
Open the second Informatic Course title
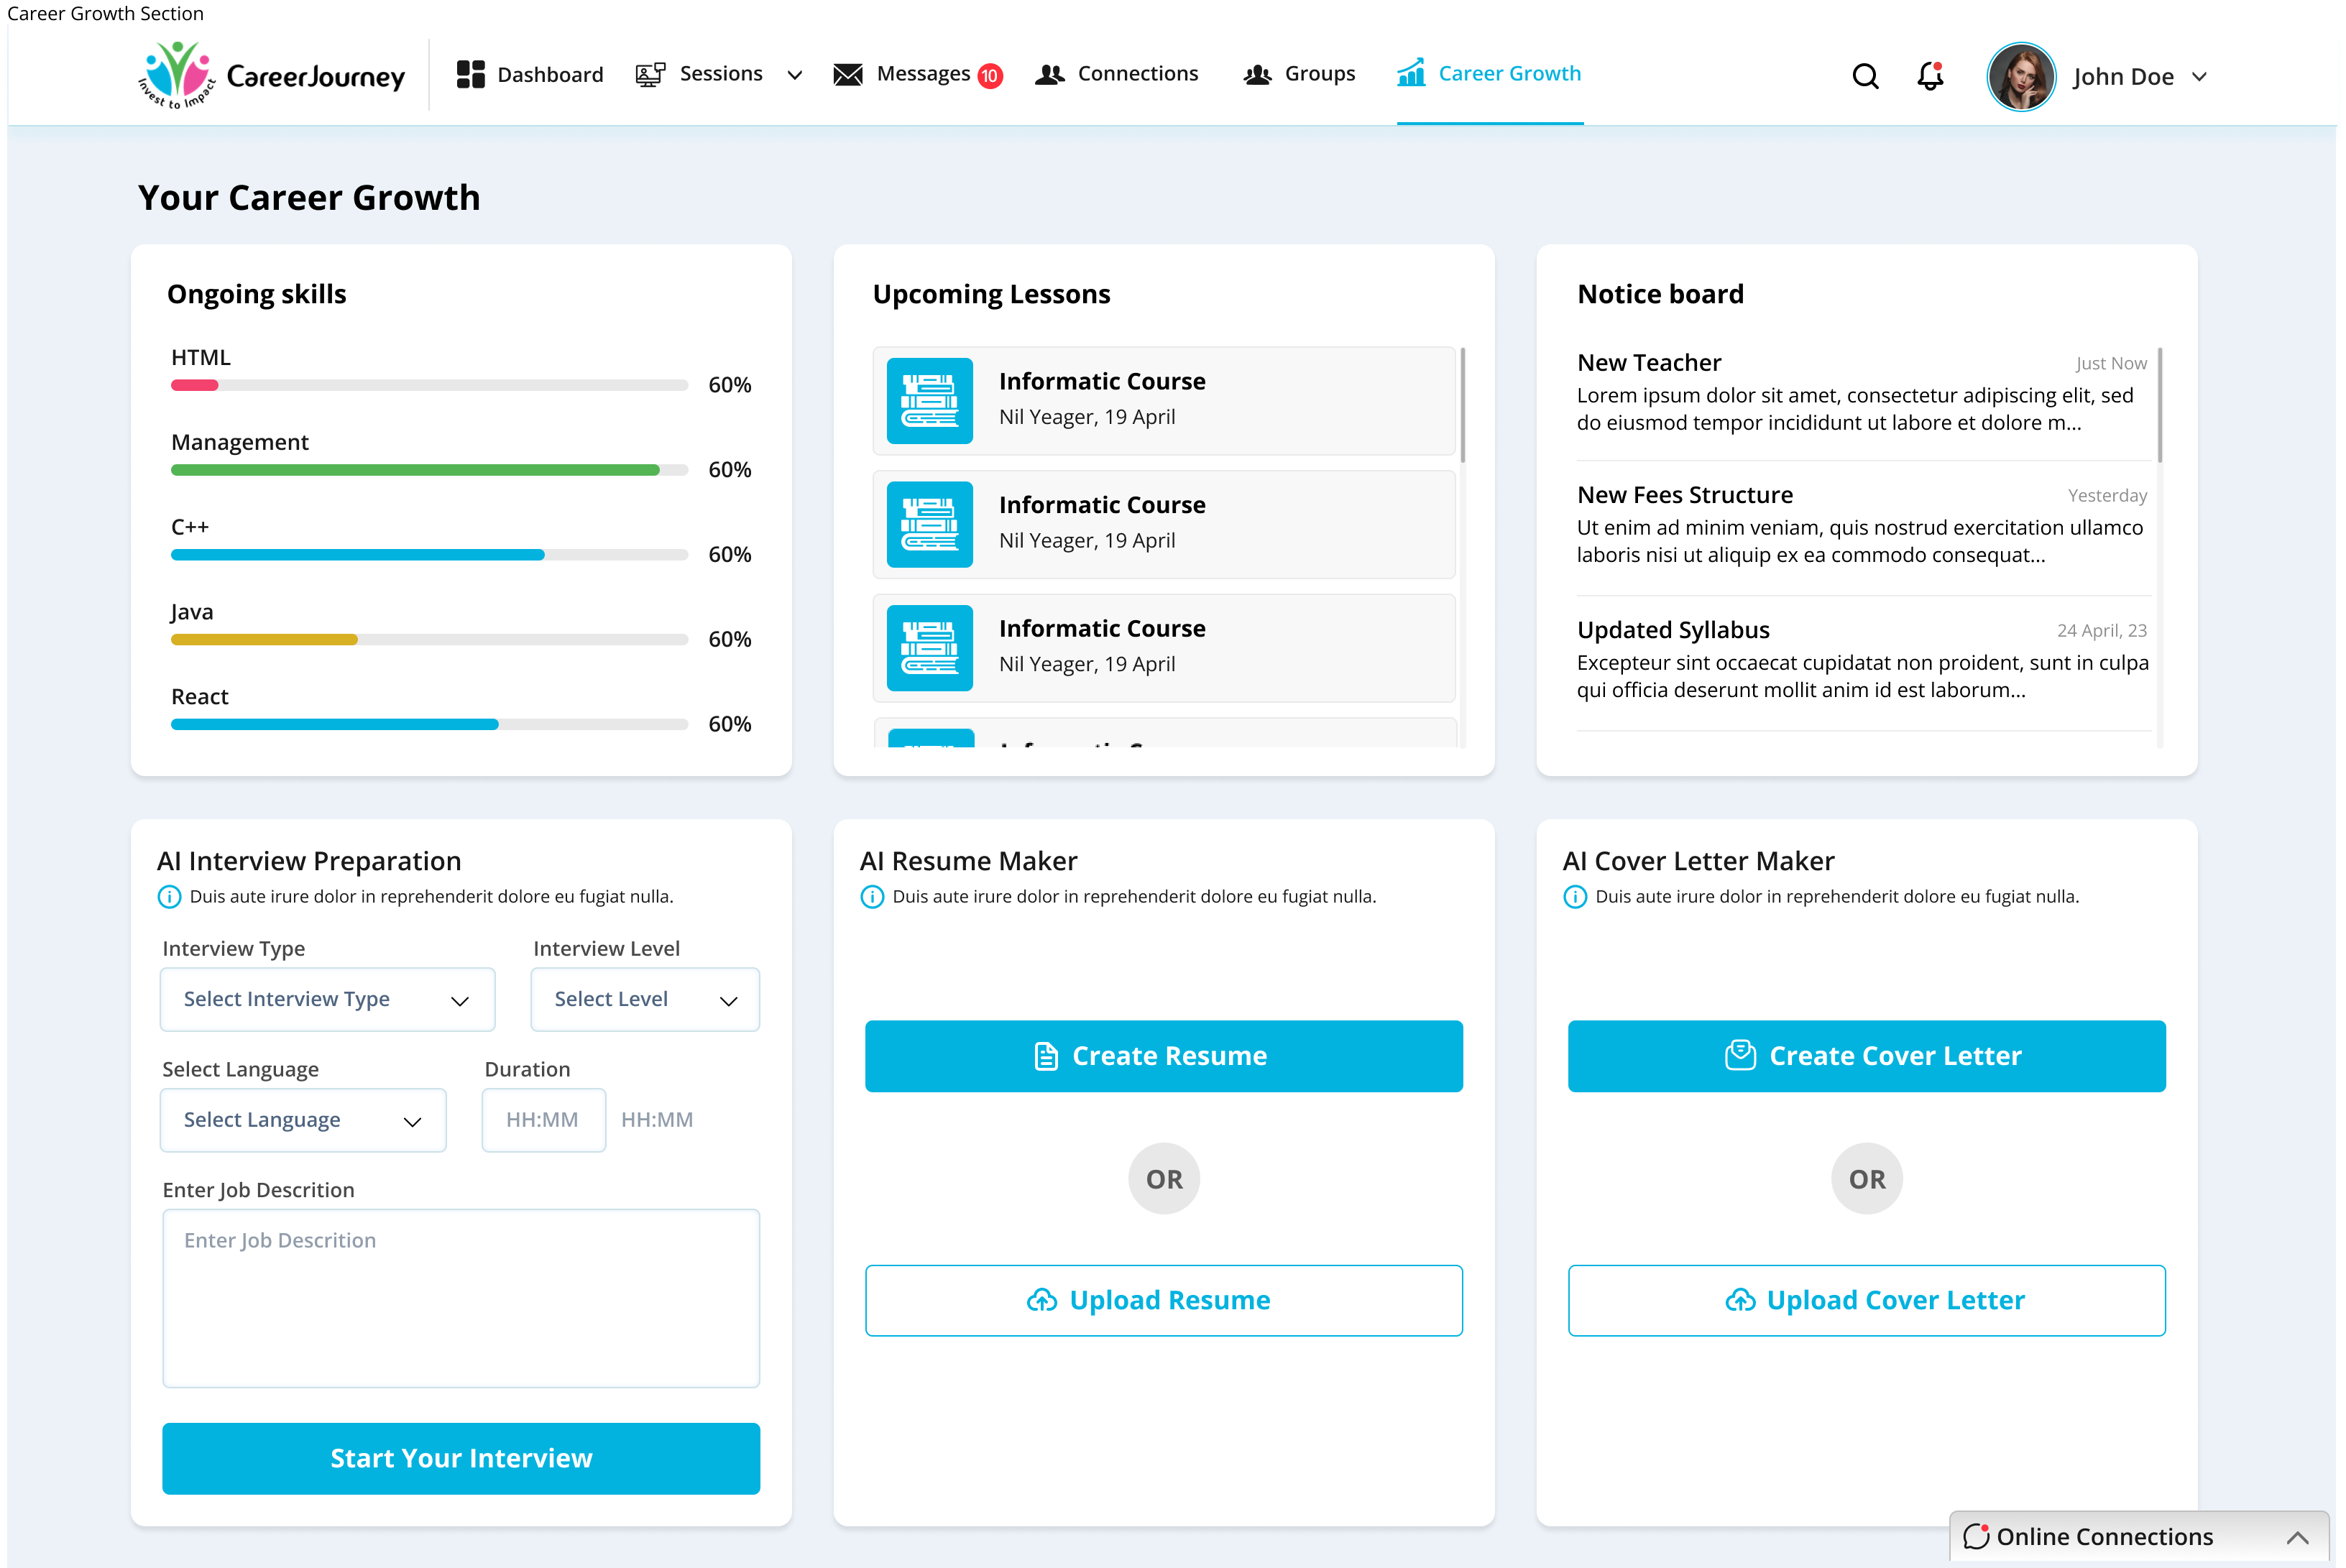[1102, 505]
